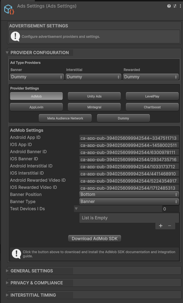This screenshot has height=303, width=183.
Task: Select the Unity Ads provider settings tab
Action: coord(94,96)
